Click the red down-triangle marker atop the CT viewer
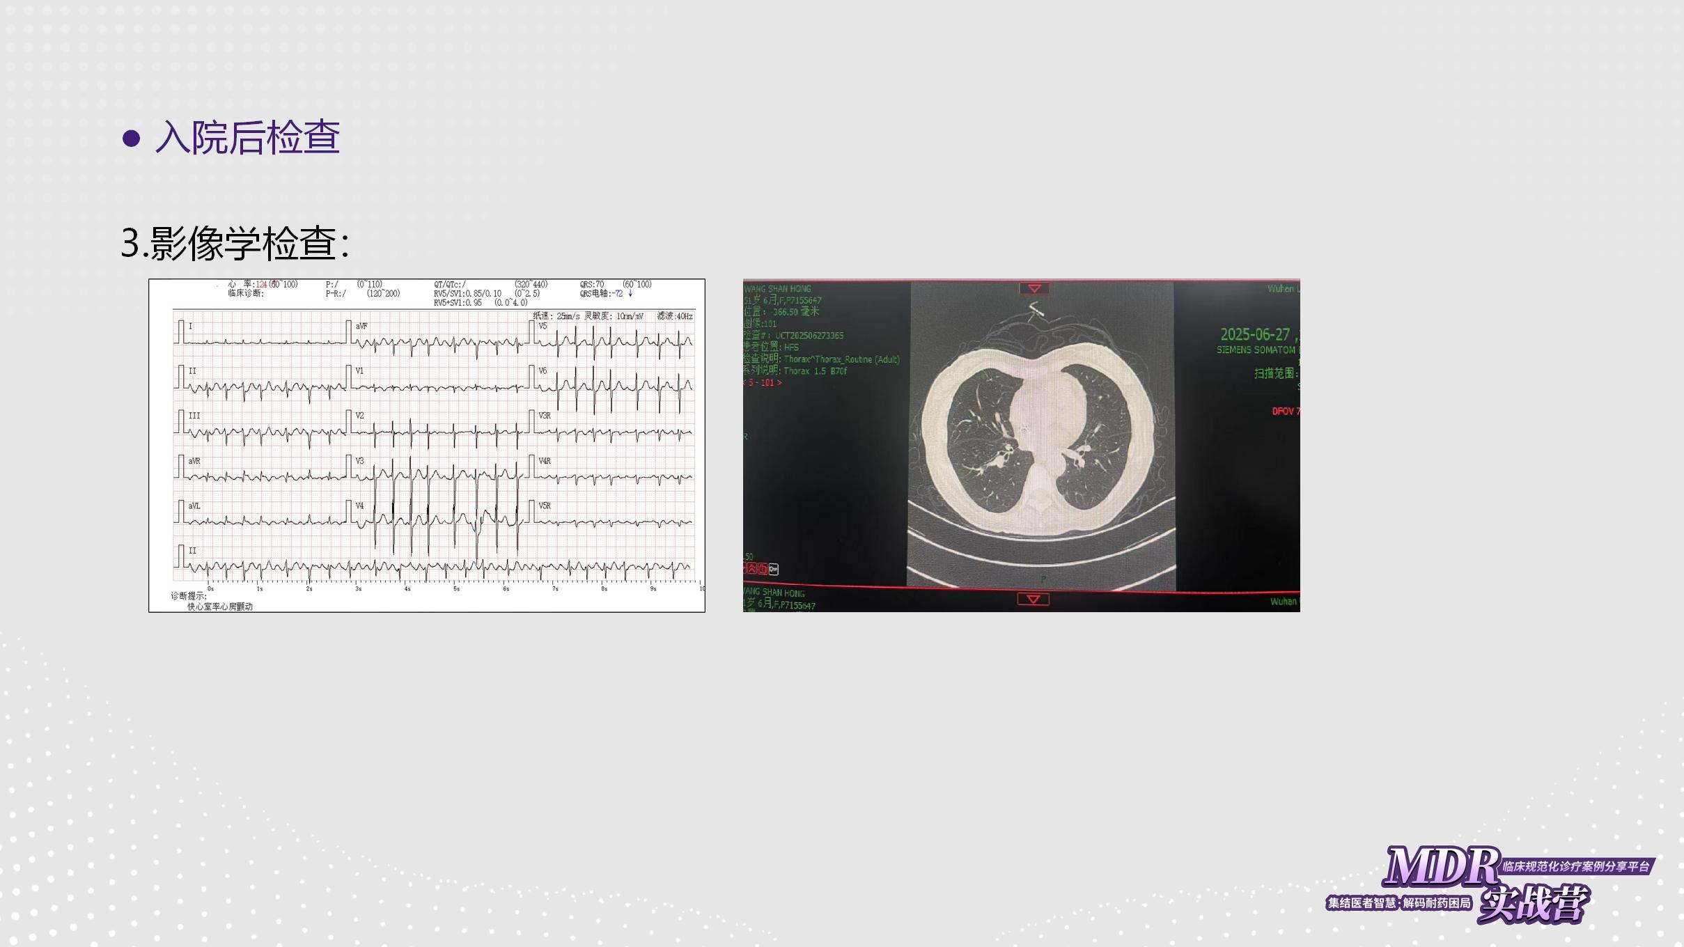Viewport: 1684px width, 947px height. point(1034,288)
